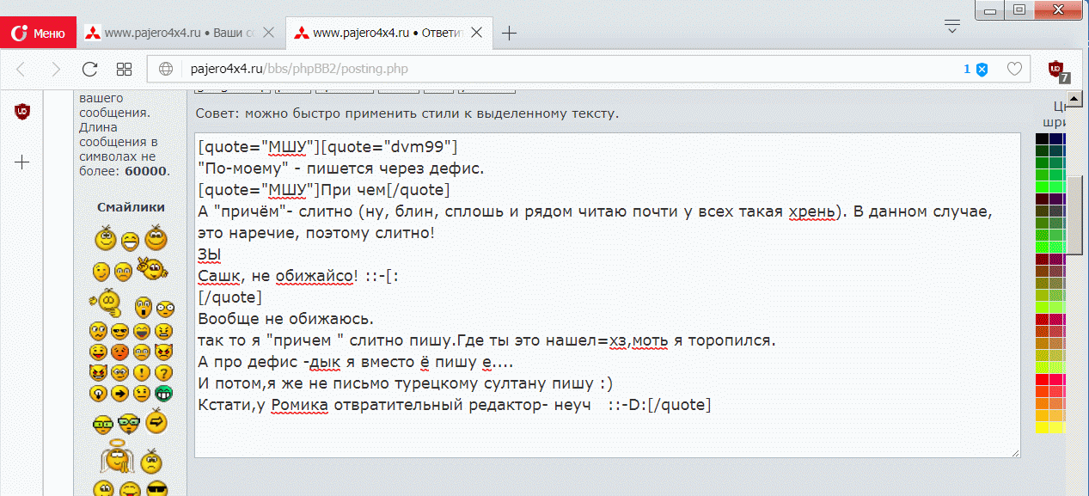Image resolution: width=1089 pixels, height=496 pixels.
Task: Add a sidebar panel with plus
Action: [22, 162]
